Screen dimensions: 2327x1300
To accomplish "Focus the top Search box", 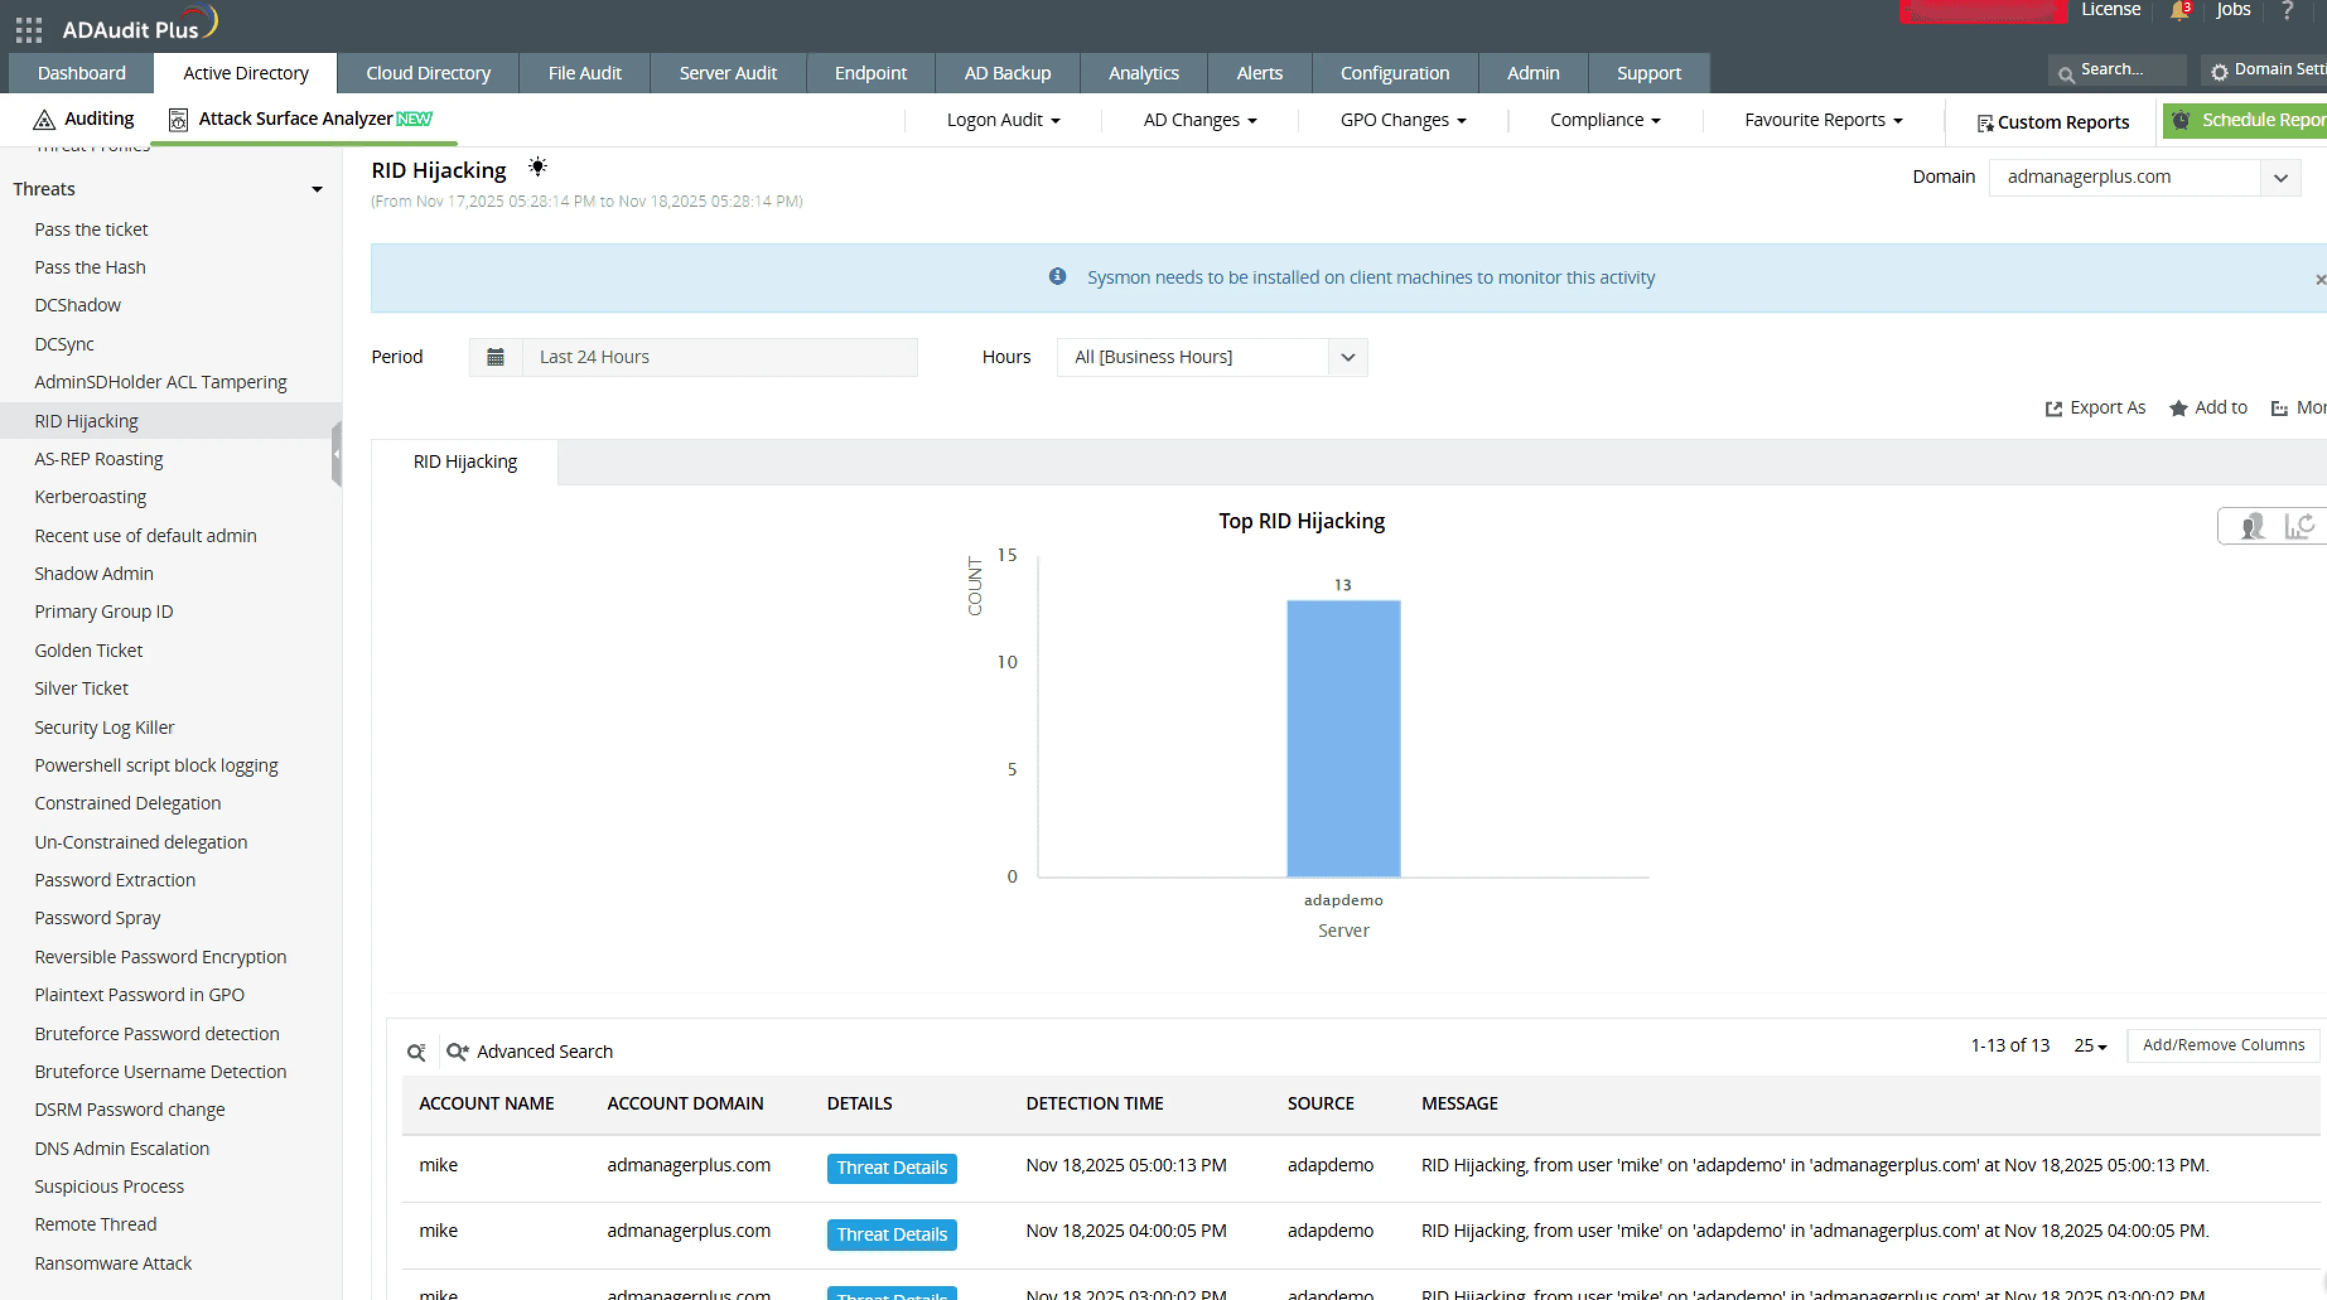I will pos(2118,69).
